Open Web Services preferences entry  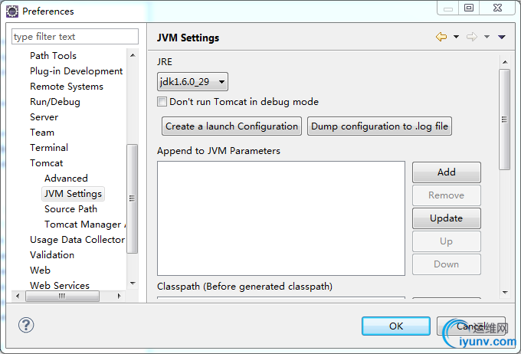coord(60,286)
